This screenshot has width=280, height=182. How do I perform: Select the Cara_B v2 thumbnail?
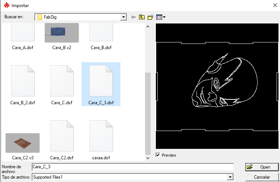click(62, 33)
